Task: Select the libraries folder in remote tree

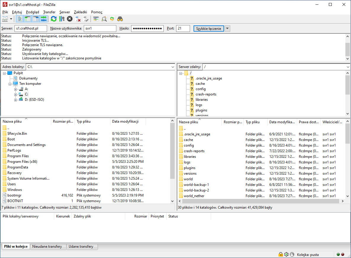Action: [x=202, y=100]
